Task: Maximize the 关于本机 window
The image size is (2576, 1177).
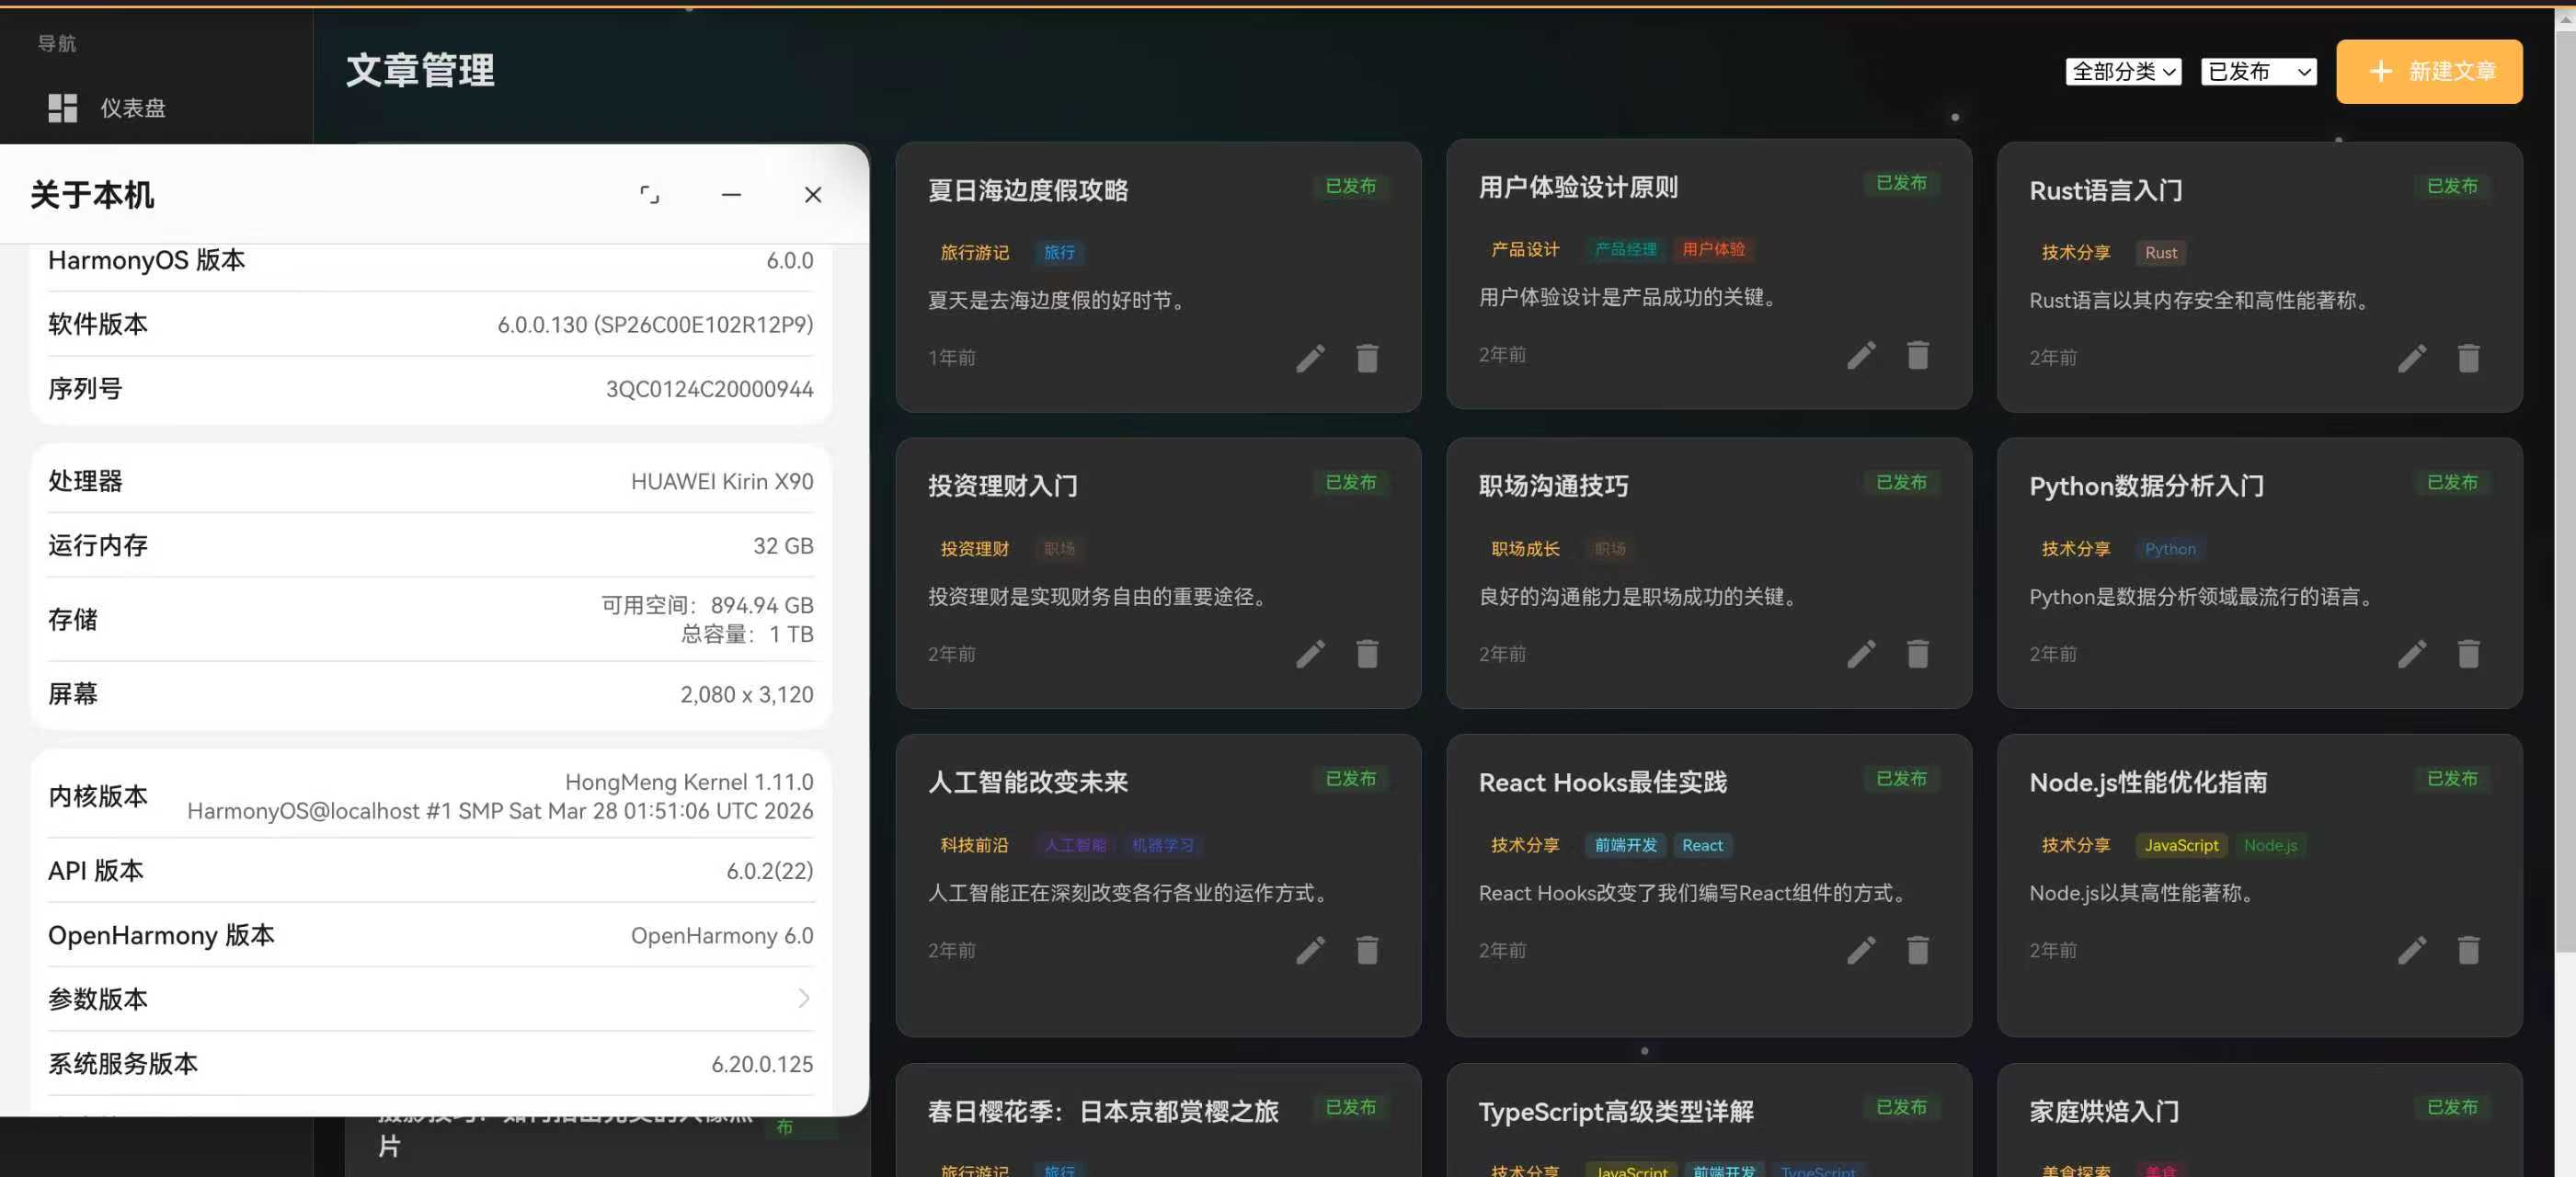Action: pyautogui.click(x=649, y=195)
